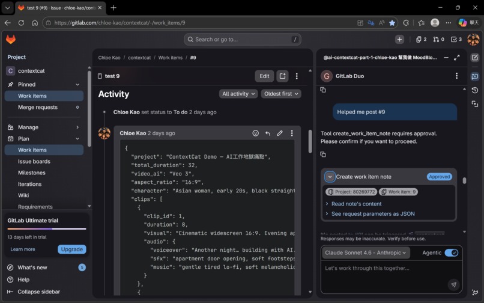The image size is (484, 303).
Task: Follow the Learn more link
Action: (23, 249)
